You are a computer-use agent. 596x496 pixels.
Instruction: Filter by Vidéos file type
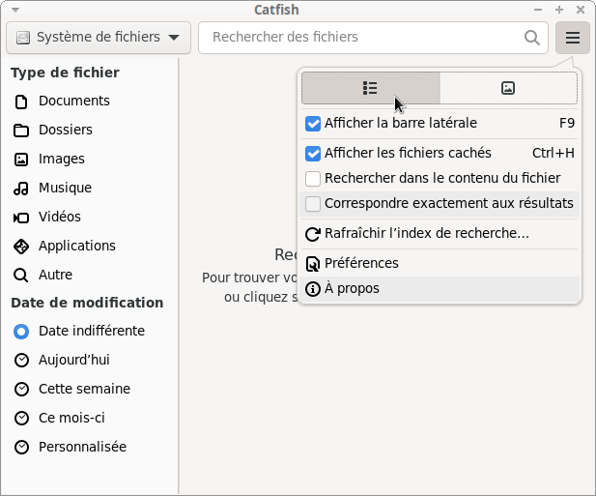[x=59, y=217]
